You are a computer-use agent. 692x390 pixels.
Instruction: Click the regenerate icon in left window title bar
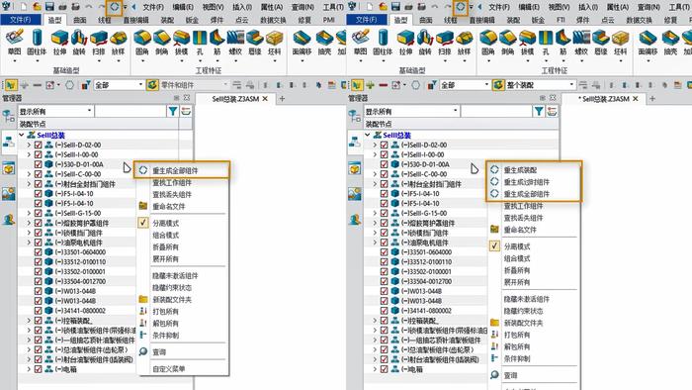tap(115, 7)
